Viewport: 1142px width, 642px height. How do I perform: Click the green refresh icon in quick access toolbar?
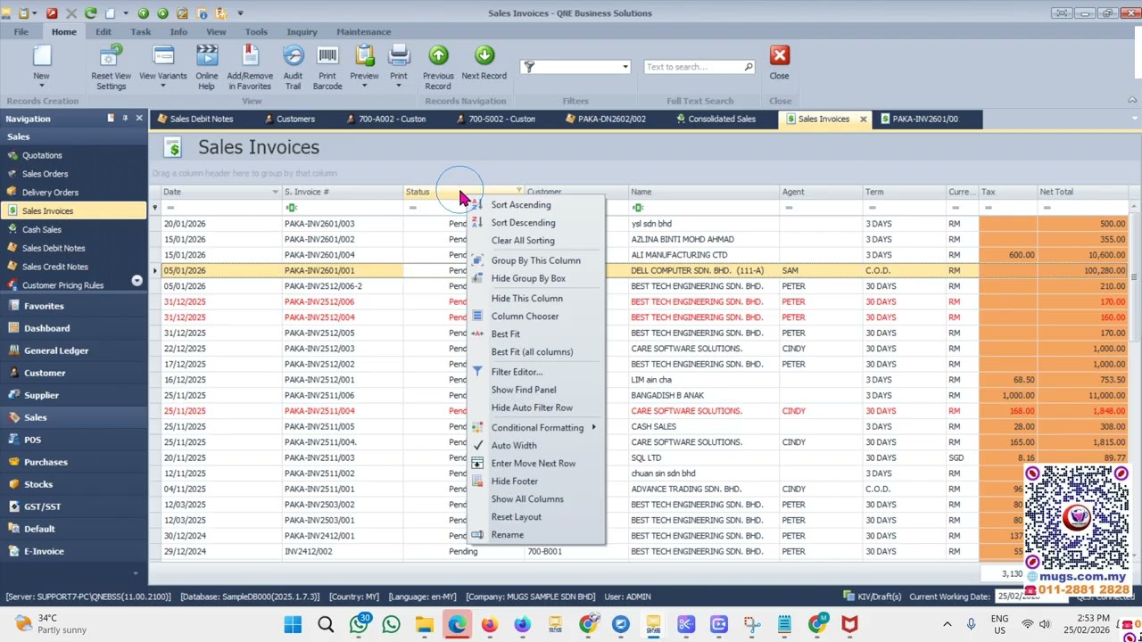tap(91, 13)
